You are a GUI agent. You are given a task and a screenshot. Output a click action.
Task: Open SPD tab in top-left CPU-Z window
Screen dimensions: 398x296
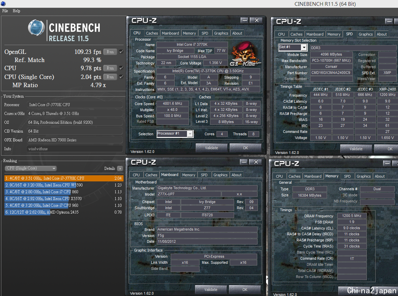click(205, 33)
